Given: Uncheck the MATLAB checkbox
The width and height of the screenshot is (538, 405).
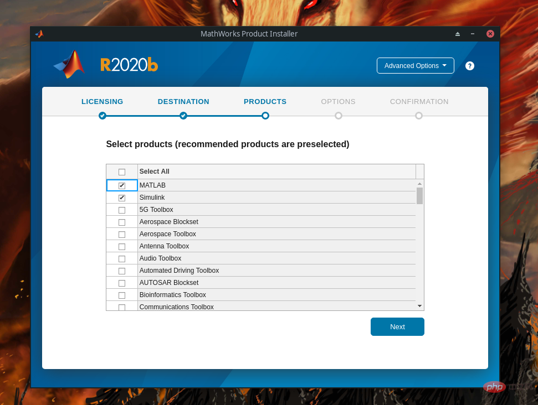Looking at the screenshot, I should tap(122, 186).
